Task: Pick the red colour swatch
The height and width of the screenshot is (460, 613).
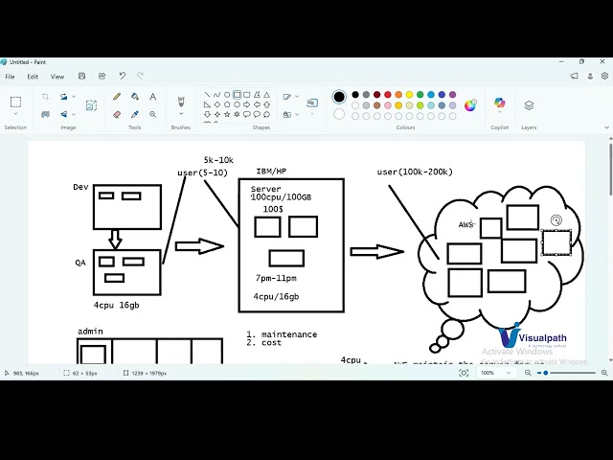Action: (x=387, y=95)
